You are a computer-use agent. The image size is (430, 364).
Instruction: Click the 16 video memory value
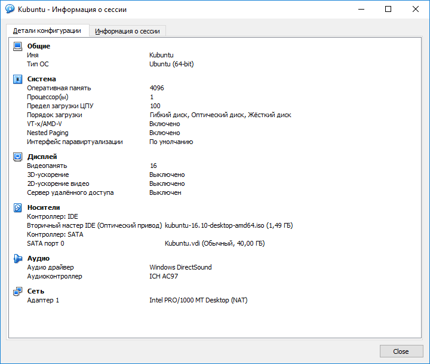[153, 166]
